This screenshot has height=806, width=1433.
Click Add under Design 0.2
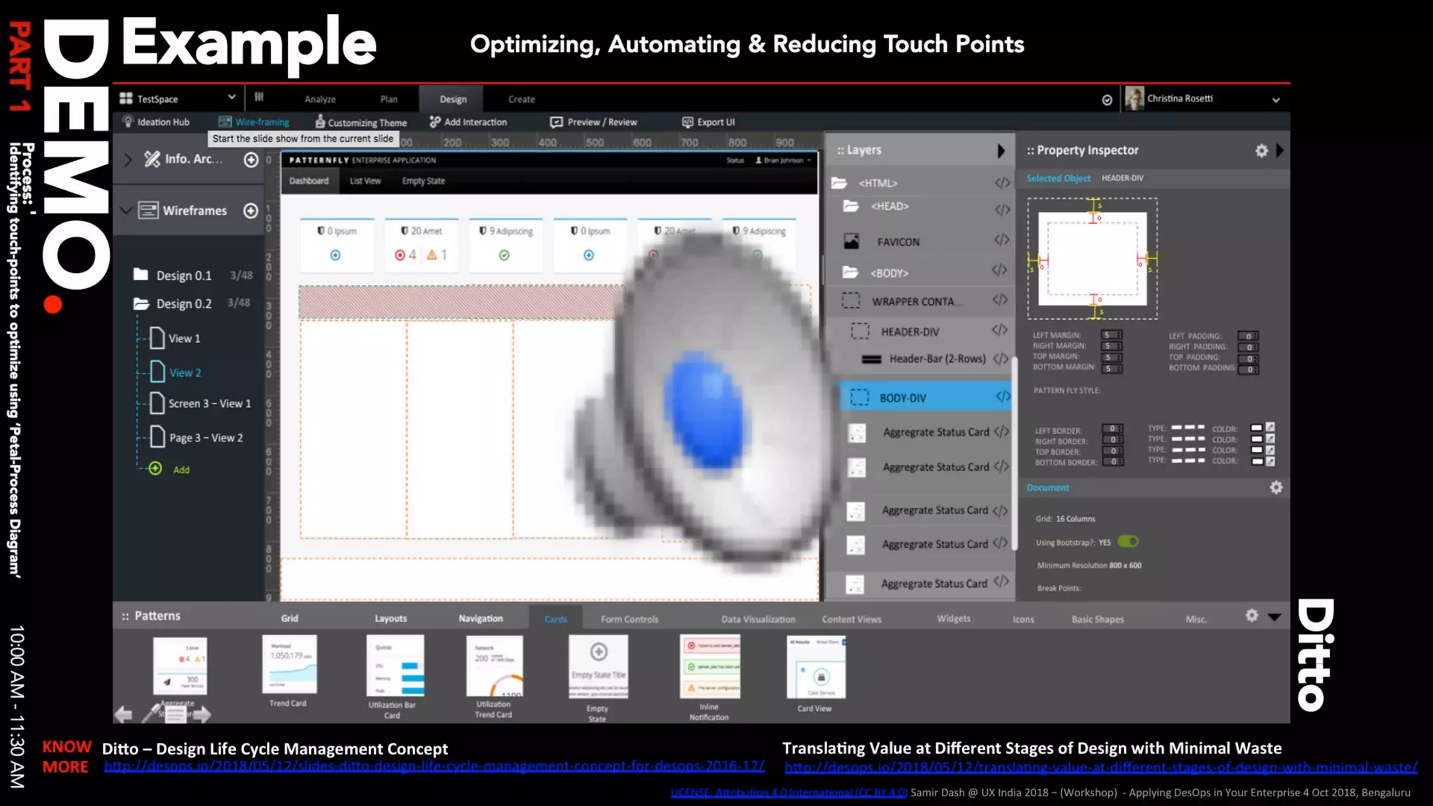tap(180, 469)
